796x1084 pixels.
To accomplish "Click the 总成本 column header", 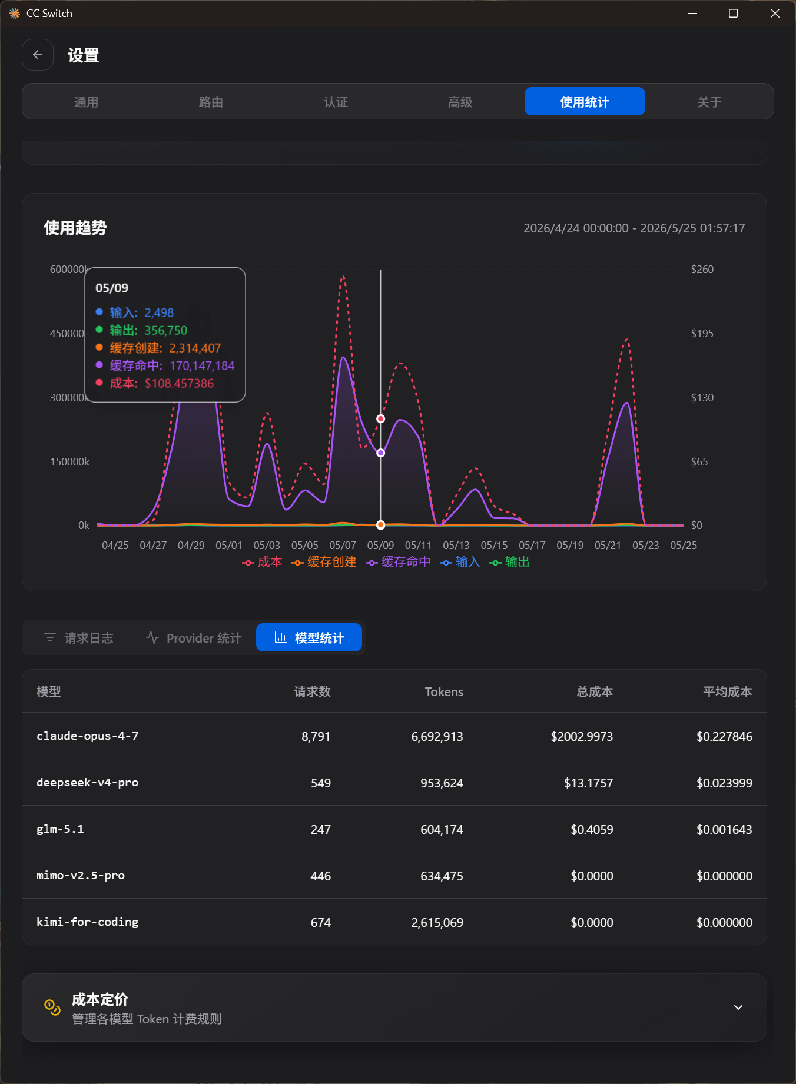I will pos(595,691).
